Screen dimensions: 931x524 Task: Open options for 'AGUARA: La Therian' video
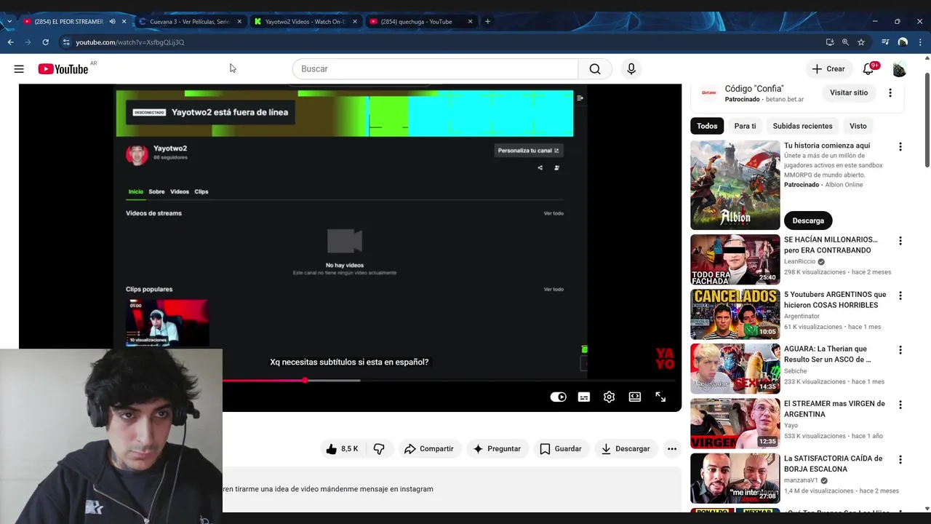coord(900,350)
